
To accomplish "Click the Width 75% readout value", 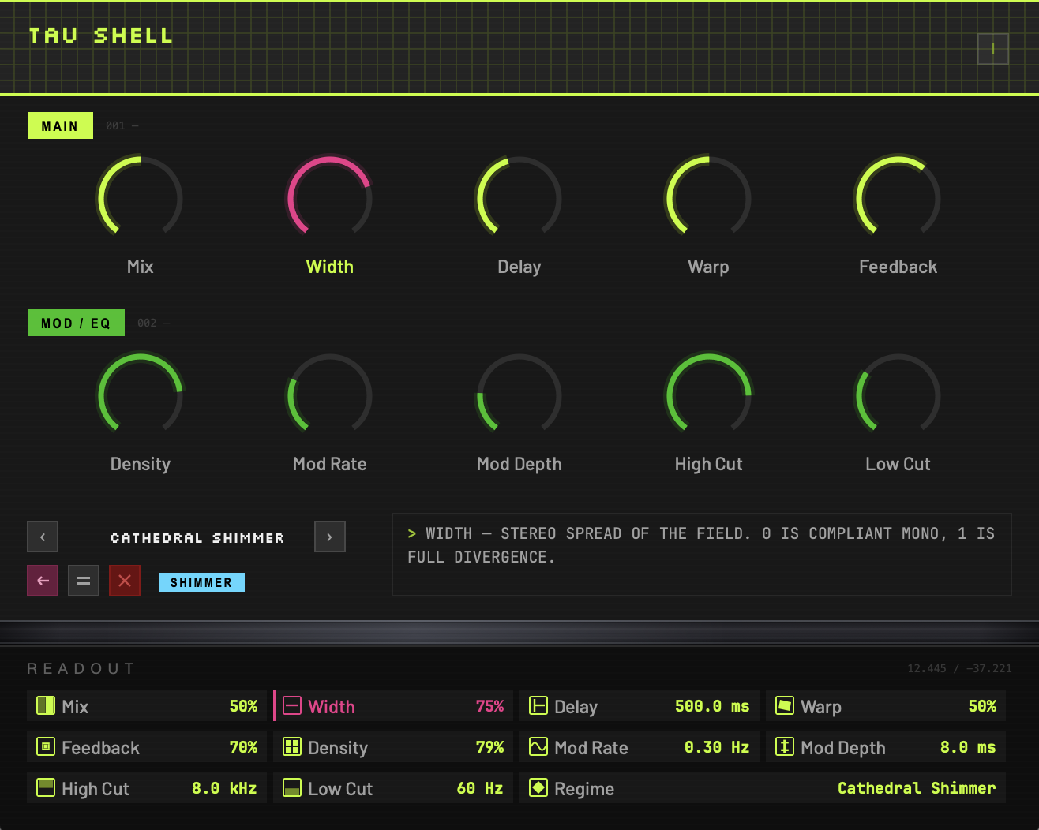I will coord(489,706).
